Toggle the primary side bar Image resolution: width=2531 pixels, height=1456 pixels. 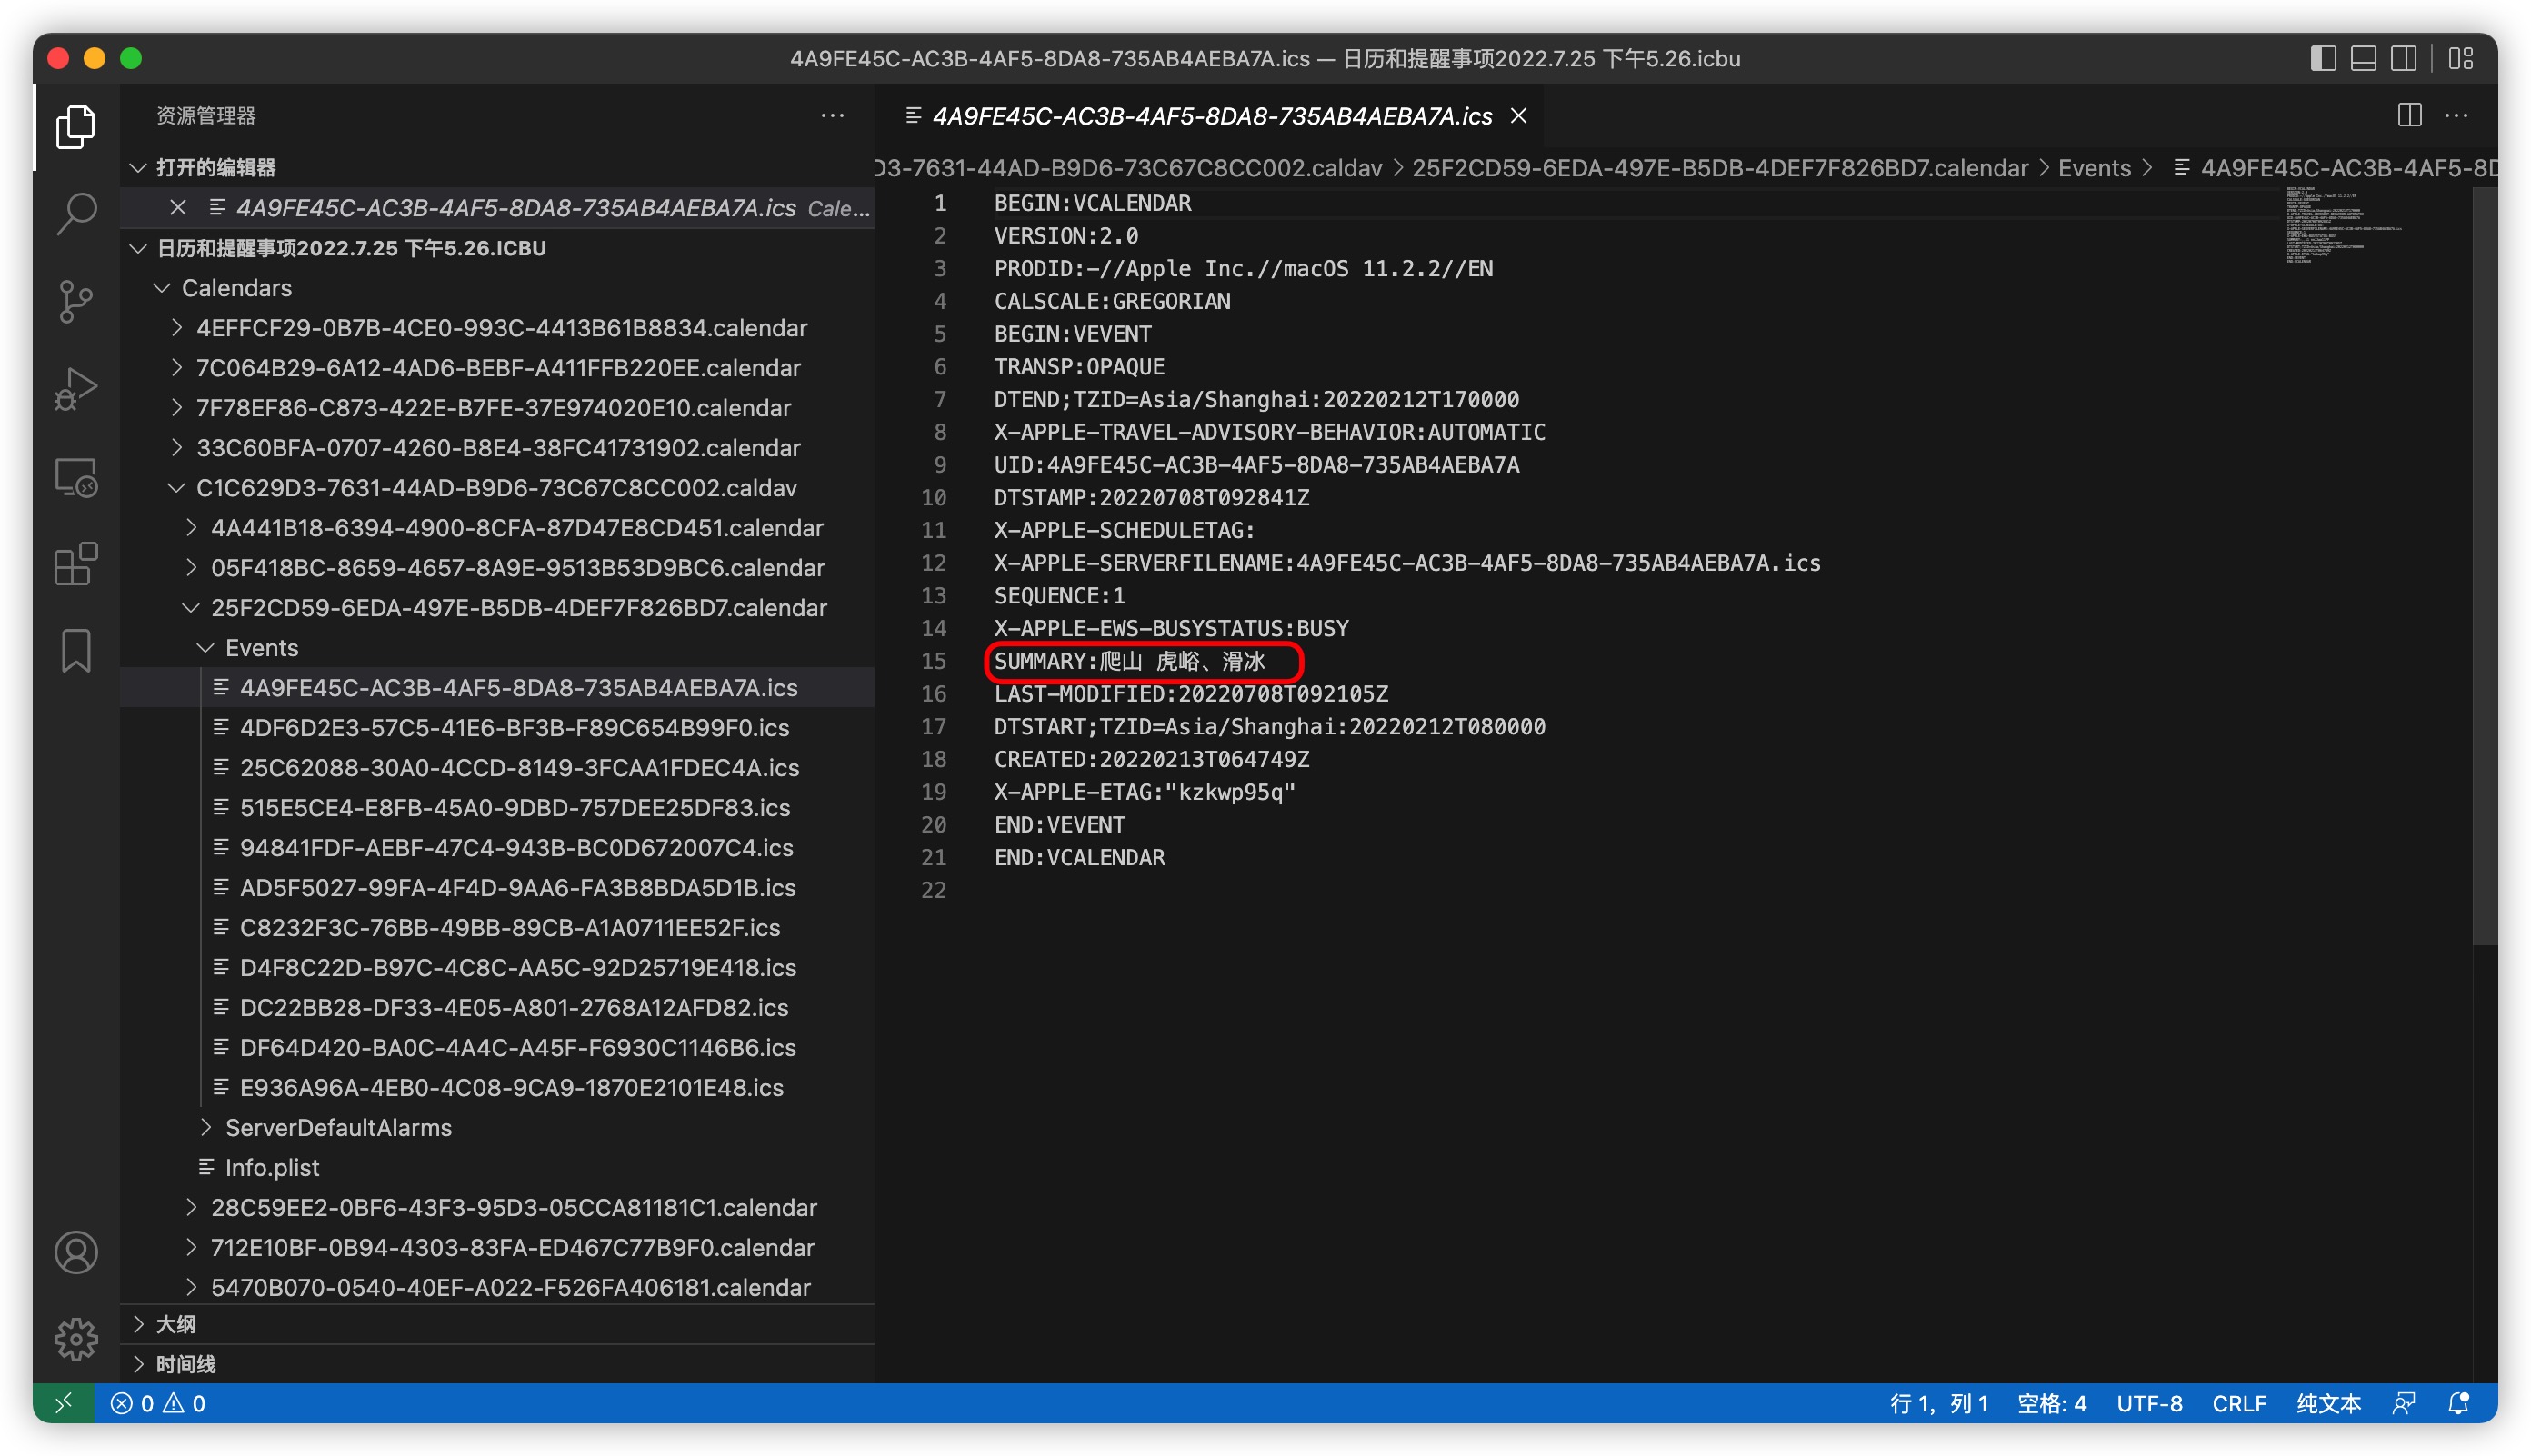click(x=2323, y=58)
